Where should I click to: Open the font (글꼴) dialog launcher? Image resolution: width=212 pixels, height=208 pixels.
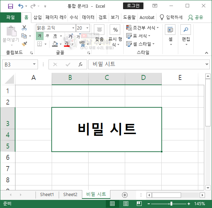(89, 53)
